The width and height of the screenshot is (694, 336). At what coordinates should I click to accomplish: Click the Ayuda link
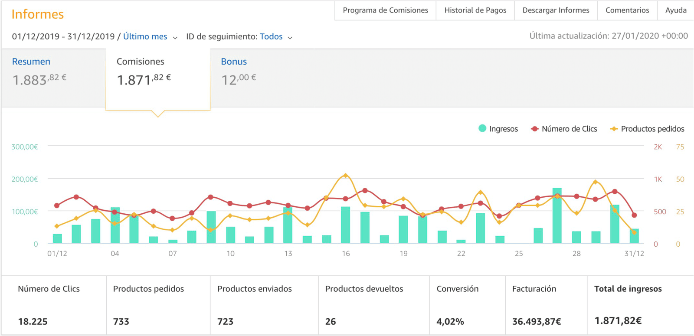tap(676, 10)
